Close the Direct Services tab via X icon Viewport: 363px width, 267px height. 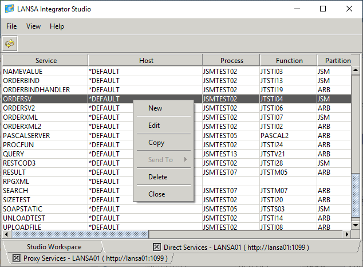click(156, 247)
